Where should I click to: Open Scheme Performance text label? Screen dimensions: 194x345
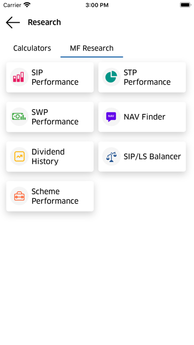[x=55, y=196]
